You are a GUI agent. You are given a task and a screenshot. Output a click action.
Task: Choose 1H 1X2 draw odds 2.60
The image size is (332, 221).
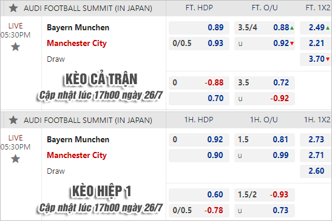[316, 171]
